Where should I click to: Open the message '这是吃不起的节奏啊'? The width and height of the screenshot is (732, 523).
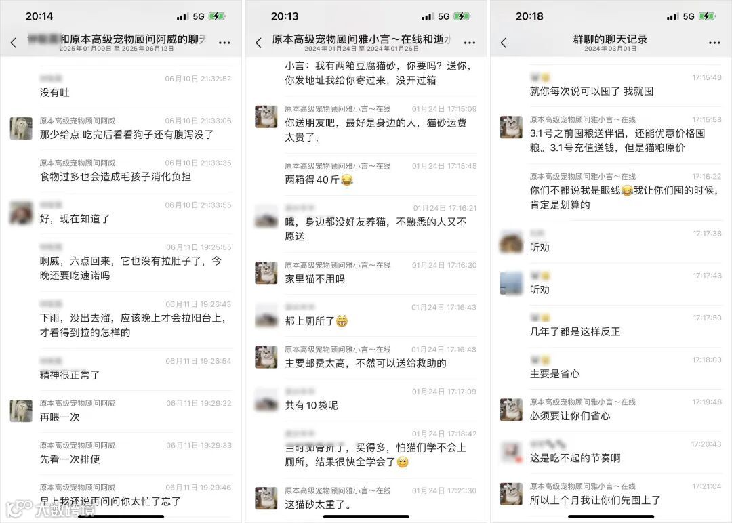pos(575,458)
